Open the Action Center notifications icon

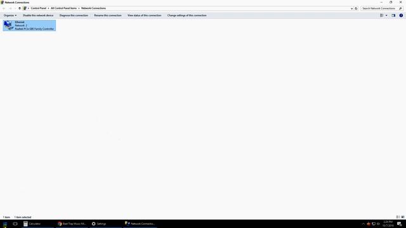coord(400,224)
